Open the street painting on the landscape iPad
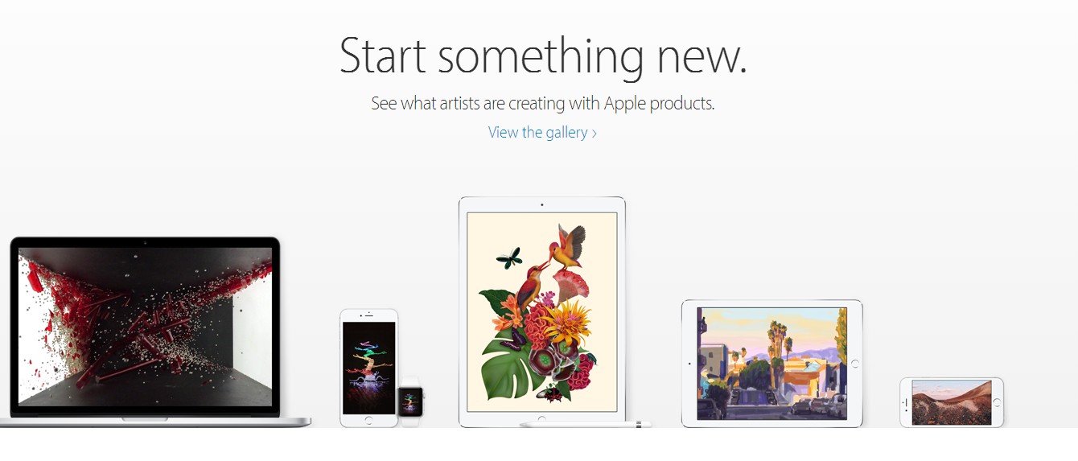Screen dimensions: 1078x461 771,363
